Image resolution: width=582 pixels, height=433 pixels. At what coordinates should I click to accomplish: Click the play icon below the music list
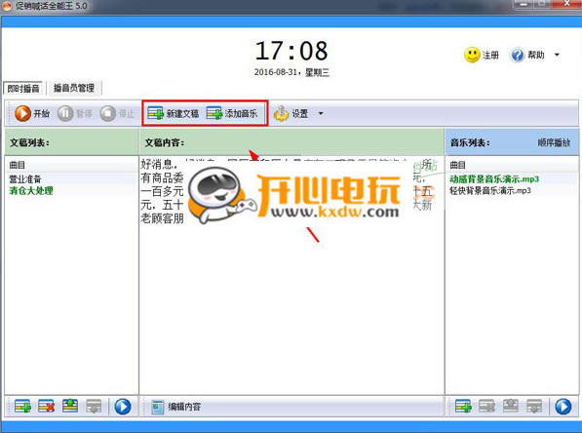pyautogui.click(x=563, y=407)
